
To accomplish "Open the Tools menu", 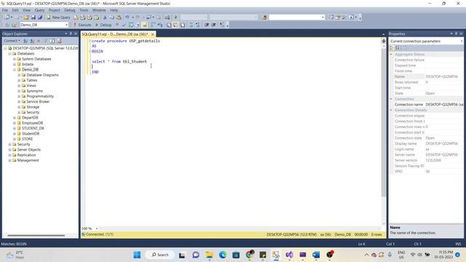I will click(84, 10).
